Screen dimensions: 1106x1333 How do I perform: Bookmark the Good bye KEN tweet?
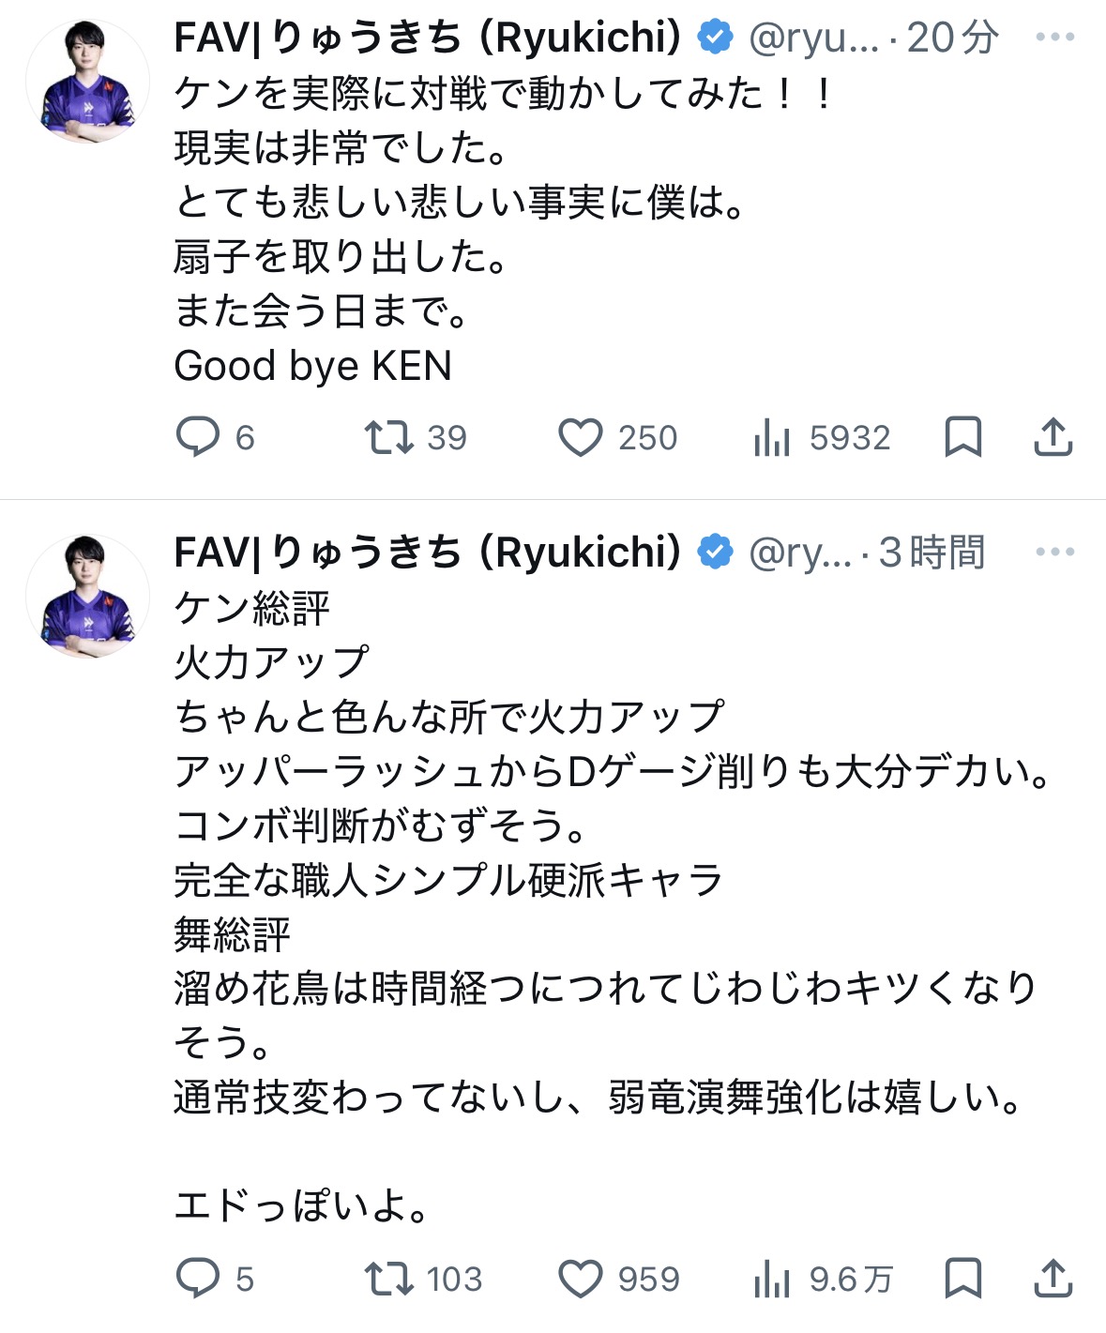[962, 437]
